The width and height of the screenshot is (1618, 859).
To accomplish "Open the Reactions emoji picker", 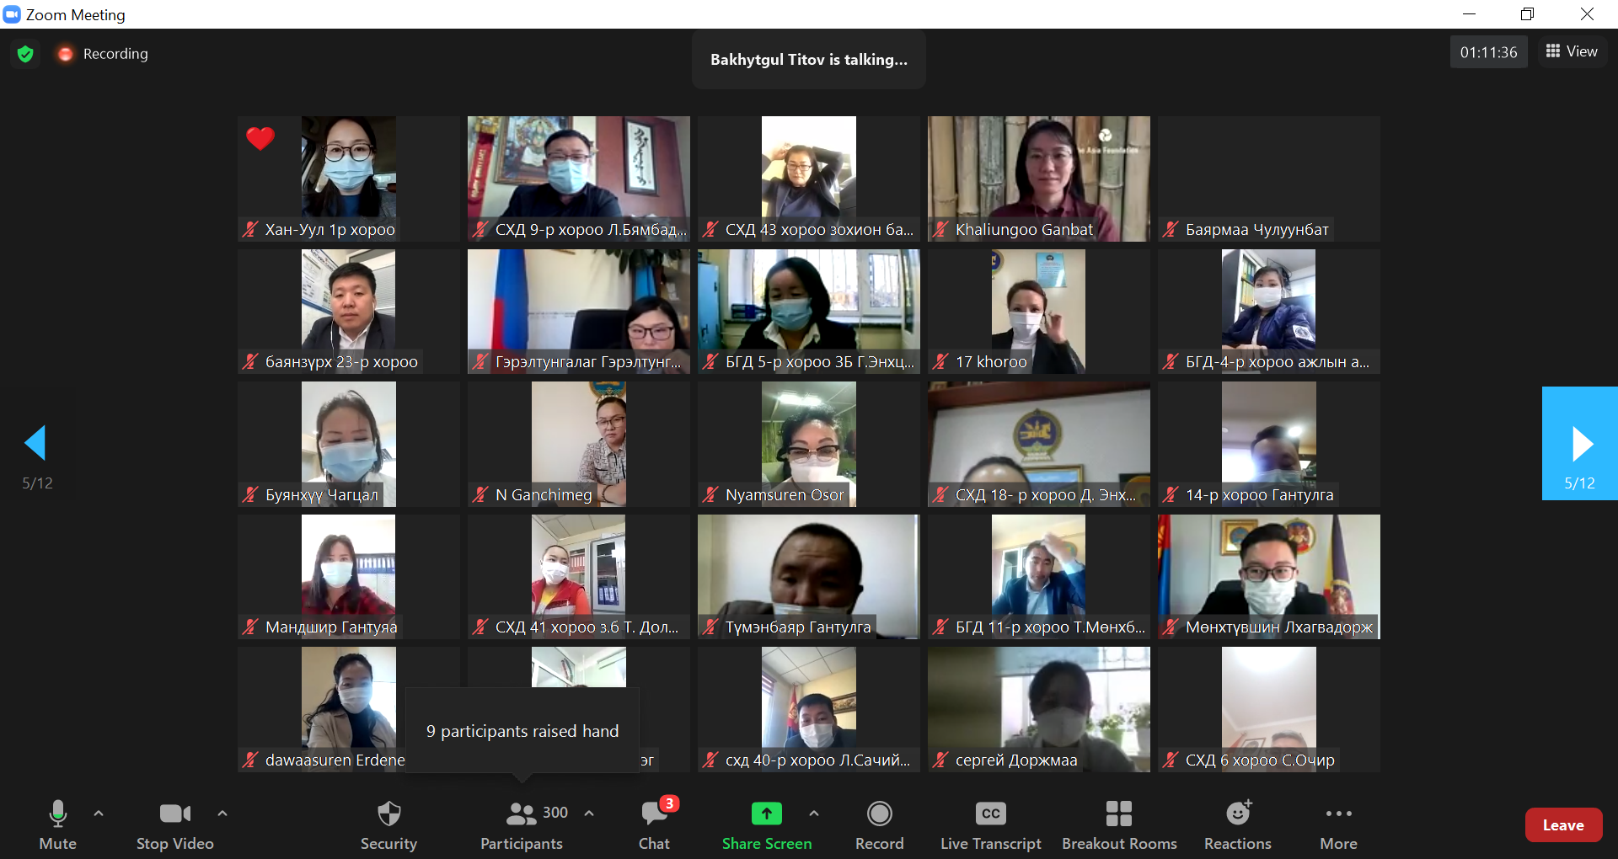I will click(1237, 824).
